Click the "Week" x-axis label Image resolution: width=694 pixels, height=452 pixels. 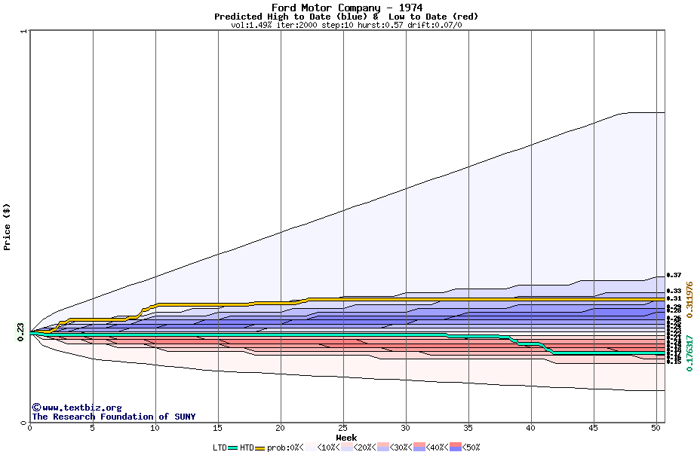pos(346,438)
